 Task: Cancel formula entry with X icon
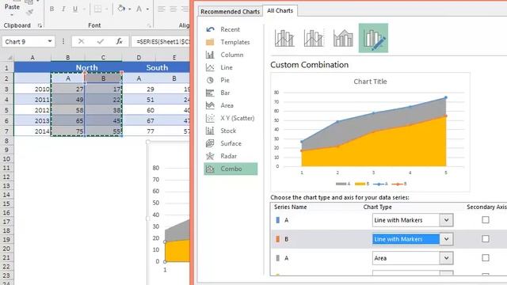(x=81, y=41)
